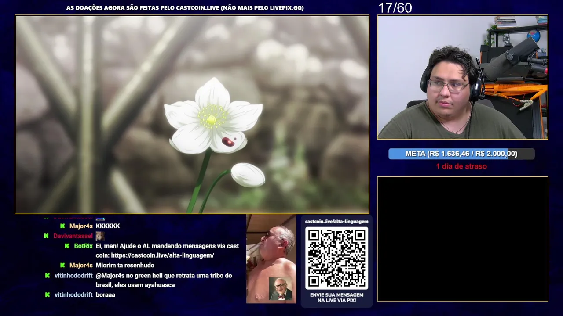The image size is (563, 316).
Task: Click the empty black panel below the goal
Action: [463, 239]
